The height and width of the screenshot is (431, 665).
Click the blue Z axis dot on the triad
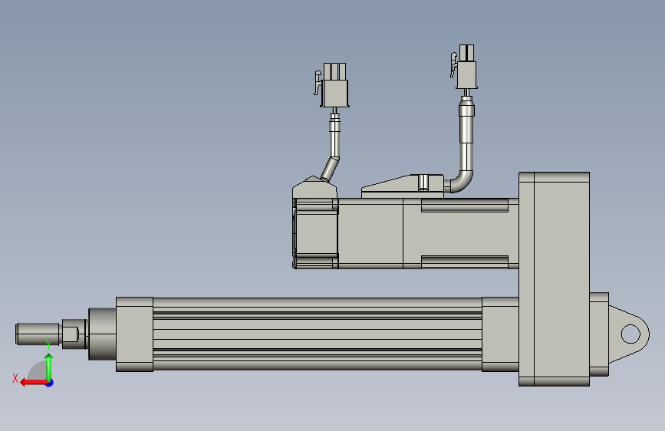coord(50,383)
